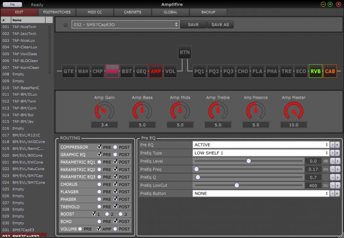Set Graphic EQ routing to POST

(115, 155)
